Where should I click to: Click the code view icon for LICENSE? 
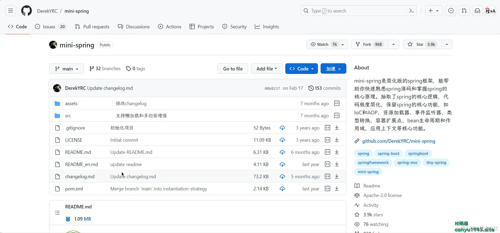click(x=327, y=140)
